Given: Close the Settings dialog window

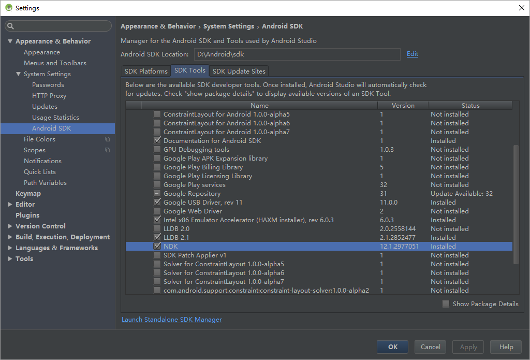Looking at the screenshot, I should click(x=521, y=8).
